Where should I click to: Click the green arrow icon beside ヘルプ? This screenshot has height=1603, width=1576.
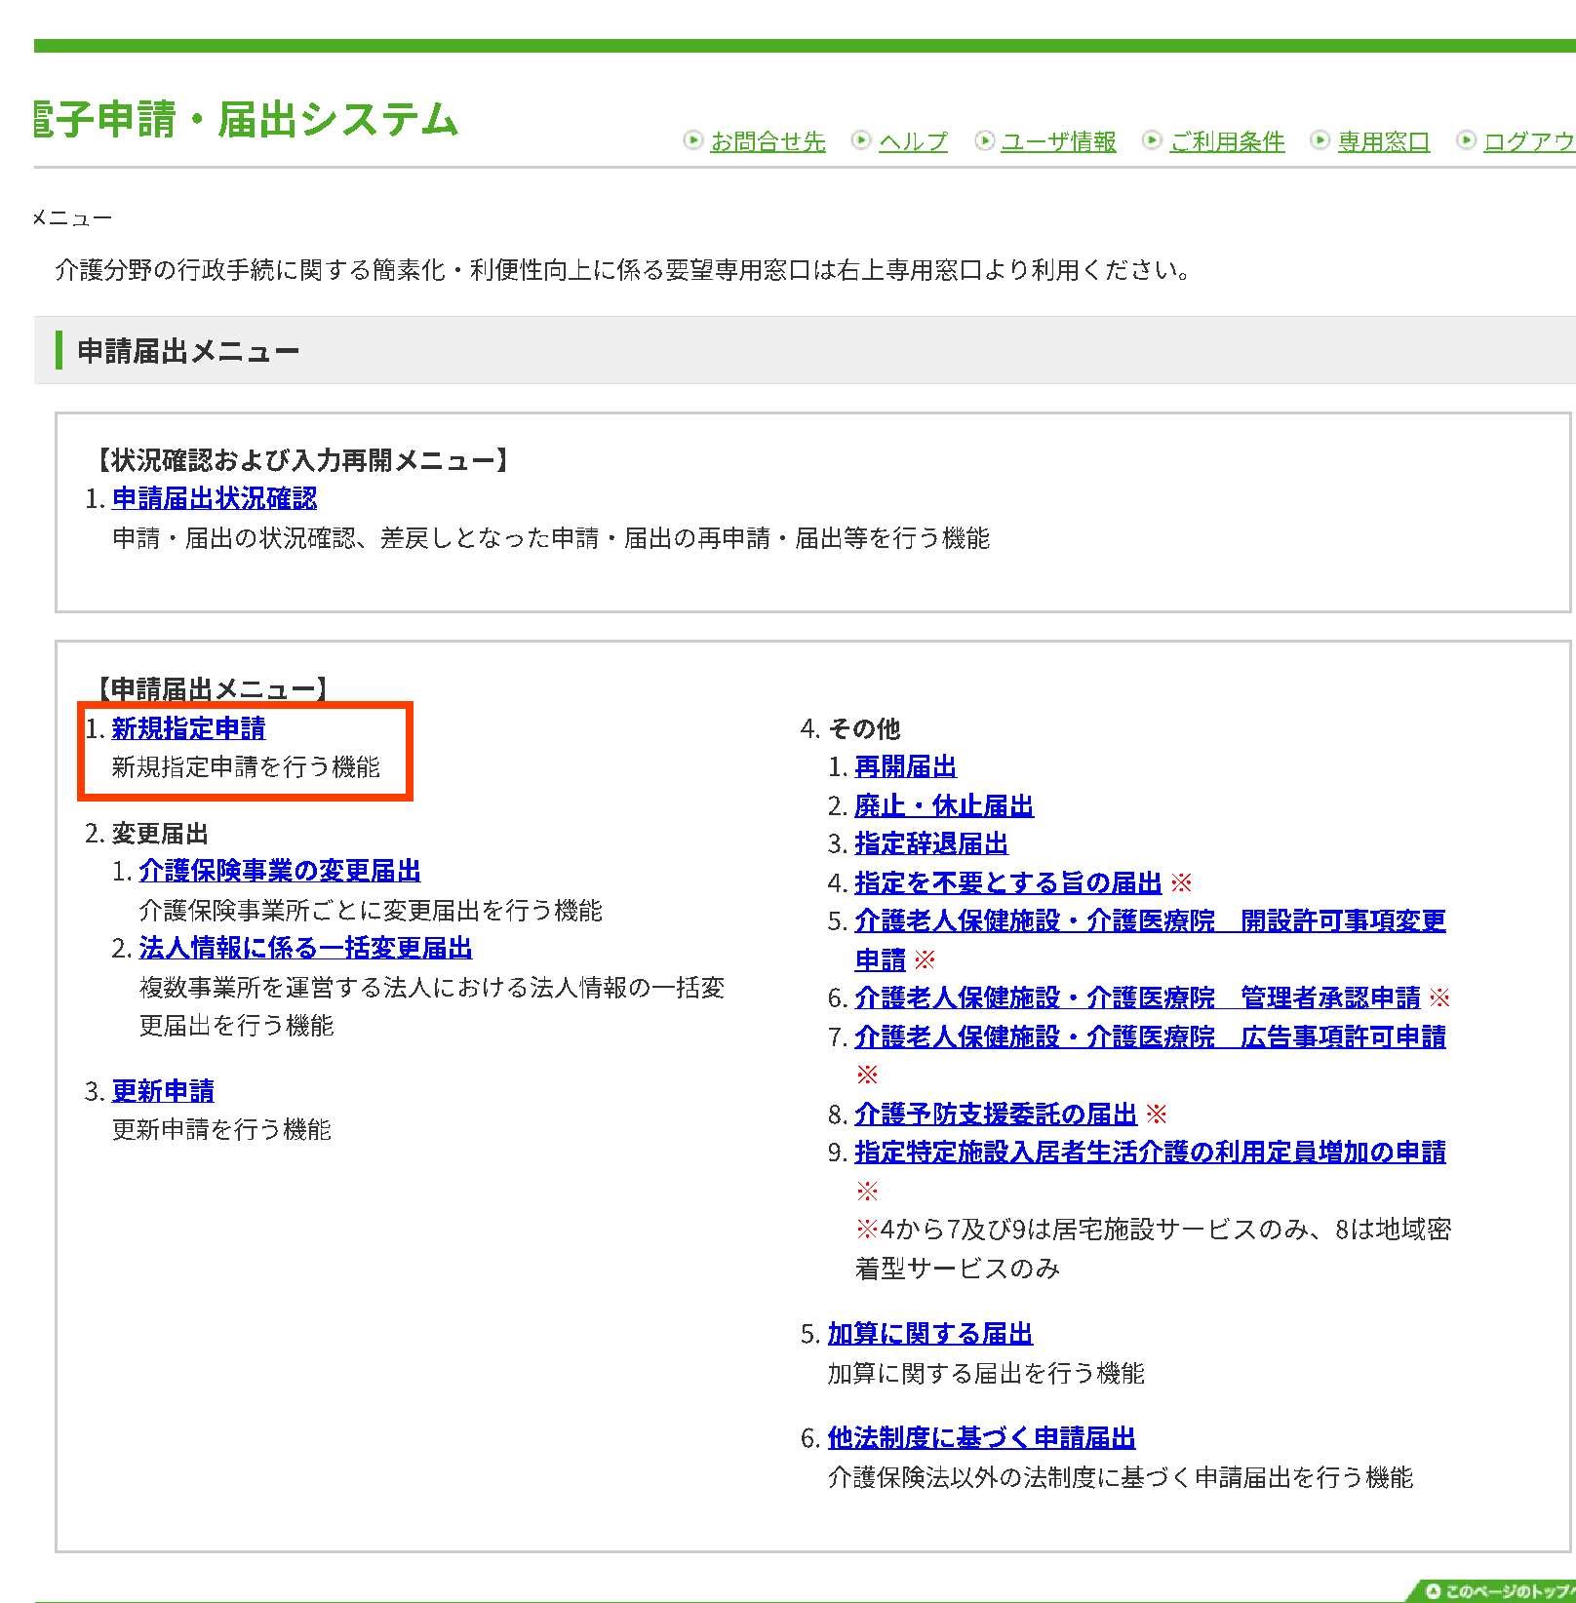(860, 140)
